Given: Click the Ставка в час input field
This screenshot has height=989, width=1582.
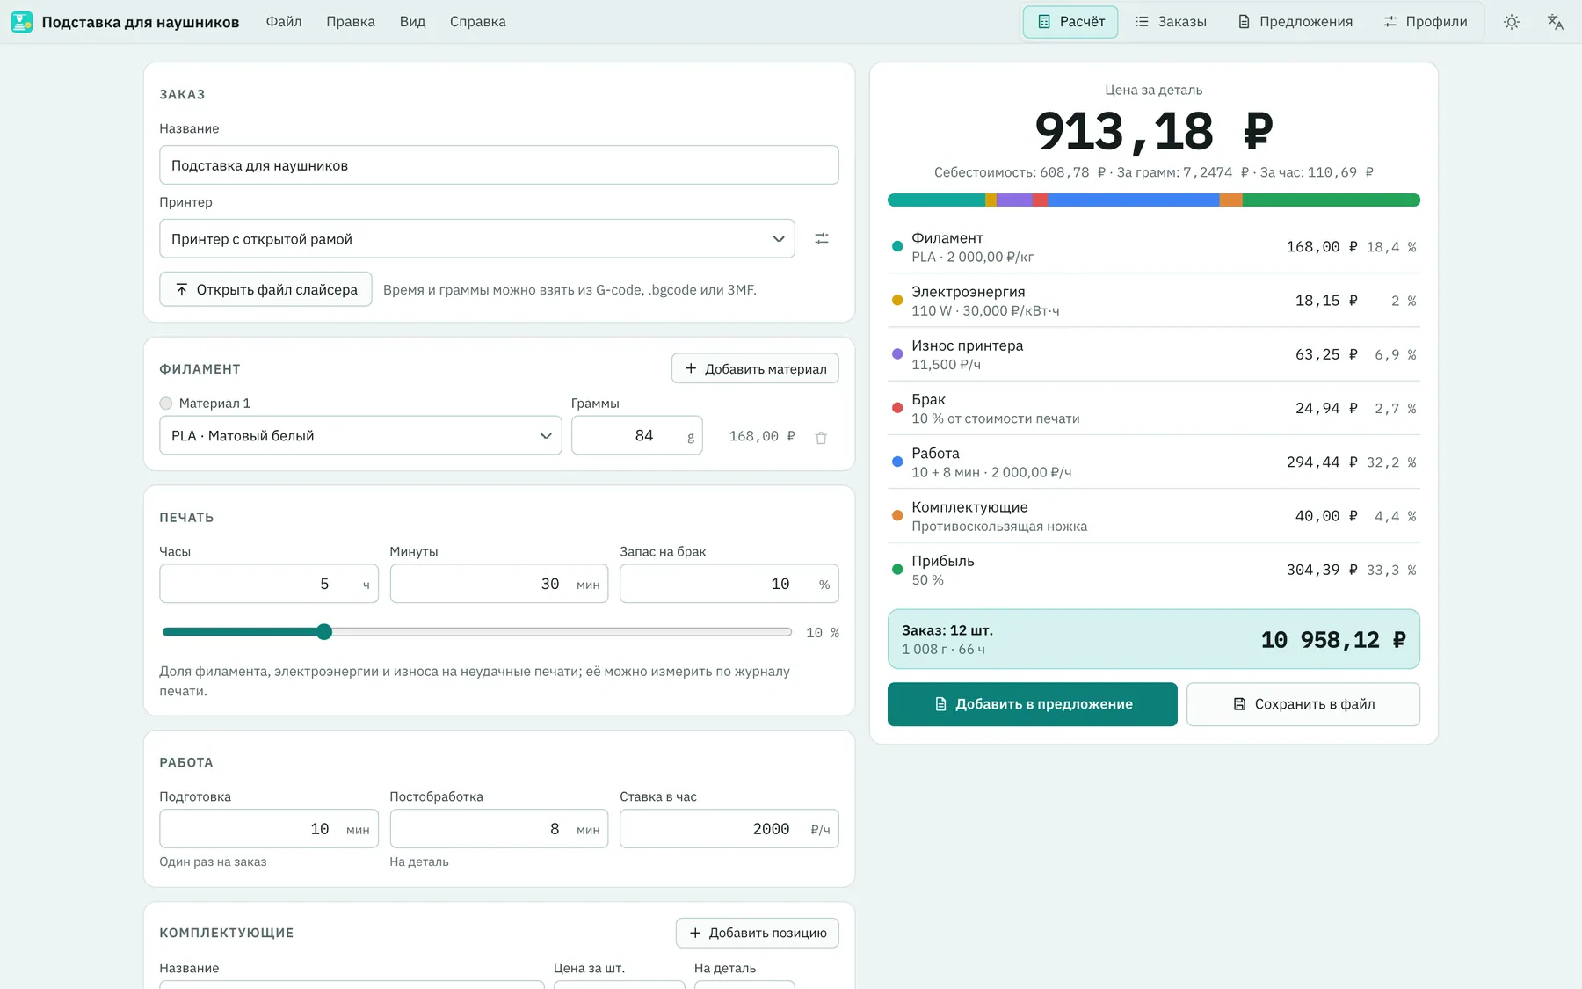Looking at the screenshot, I should 729,829.
